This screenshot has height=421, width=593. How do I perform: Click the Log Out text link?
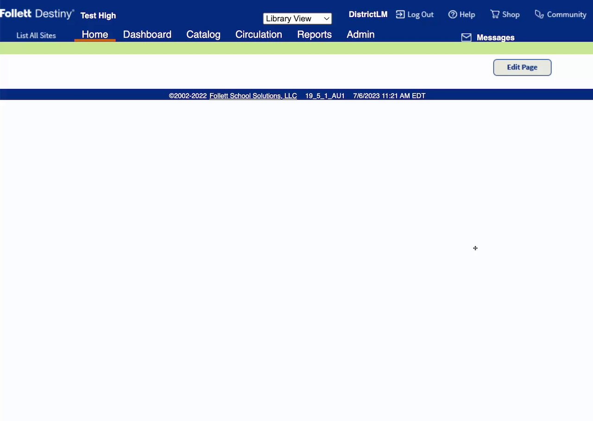[x=421, y=14]
